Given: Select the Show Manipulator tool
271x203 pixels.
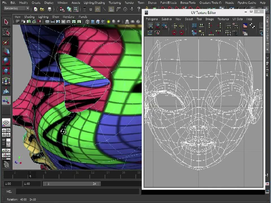Looking at the screenshot, I should (x=6, y=100).
